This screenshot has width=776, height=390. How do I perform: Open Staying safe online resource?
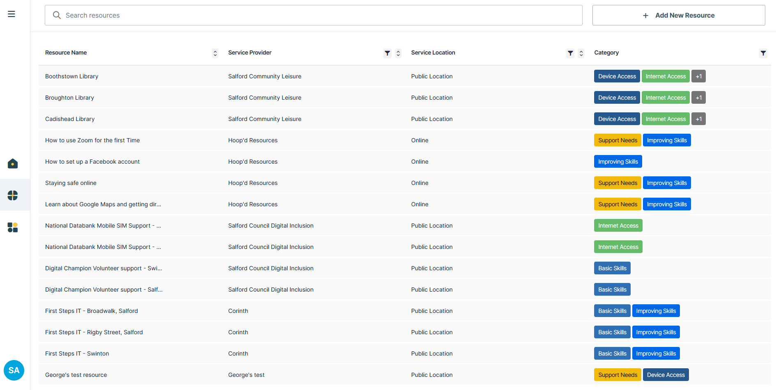coord(71,183)
